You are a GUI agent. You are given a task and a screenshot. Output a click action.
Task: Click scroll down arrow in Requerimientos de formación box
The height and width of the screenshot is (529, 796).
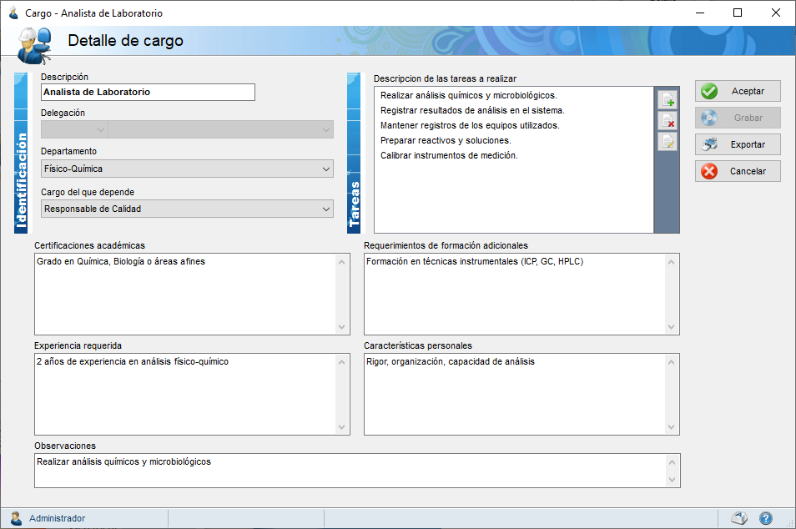[671, 327]
